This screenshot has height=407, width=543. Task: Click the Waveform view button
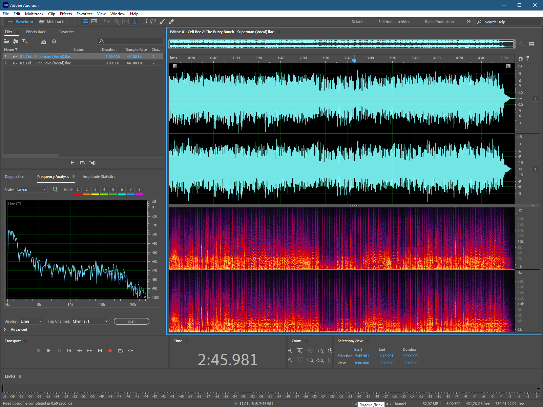[20, 21]
